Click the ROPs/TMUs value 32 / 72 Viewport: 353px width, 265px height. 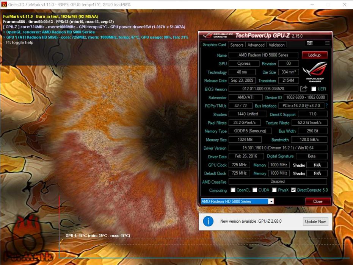pos(240,105)
